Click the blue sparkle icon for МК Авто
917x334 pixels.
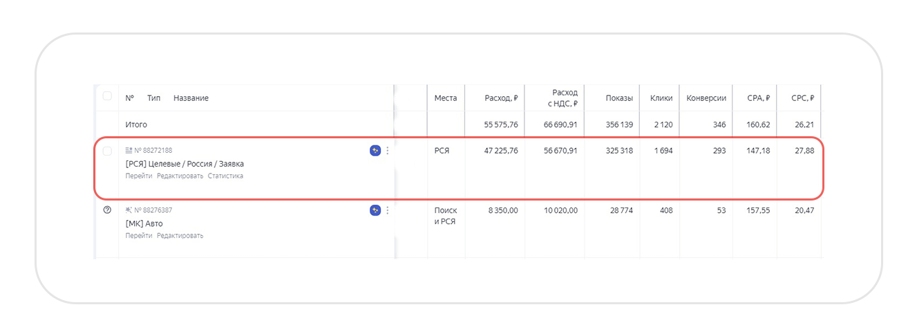tap(375, 210)
